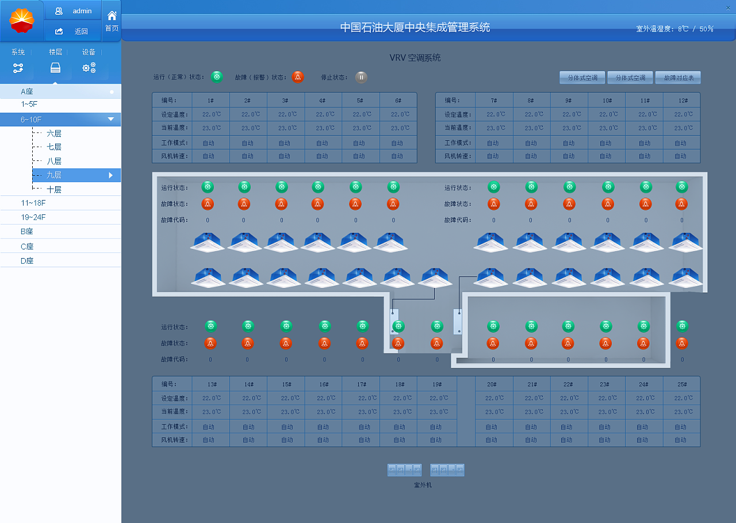Select floor 八层 in the tree
The image size is (736, 523).
click(54, 161)
